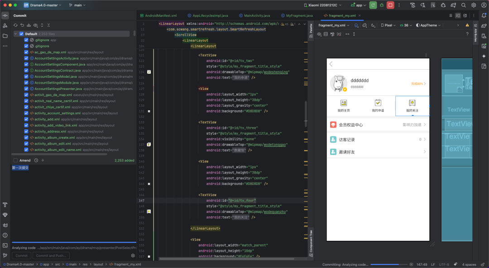This screenshot has width=489, height=268.
Task: Expand the main branch dropdown
Action: coord(78,5)
